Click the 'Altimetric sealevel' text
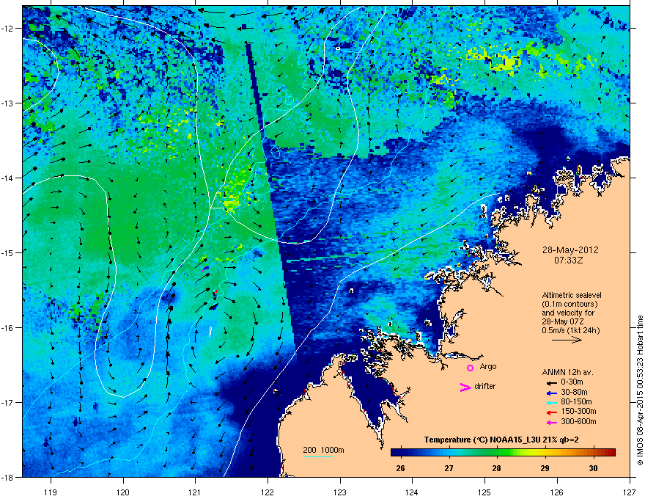 tap(572, 295)
